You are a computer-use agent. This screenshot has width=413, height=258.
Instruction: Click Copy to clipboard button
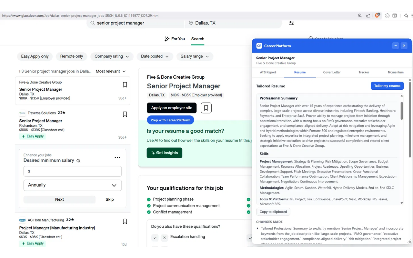[x=273, y=212]
